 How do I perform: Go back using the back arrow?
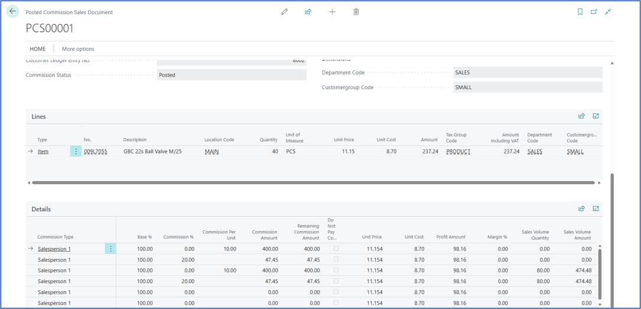12,11
